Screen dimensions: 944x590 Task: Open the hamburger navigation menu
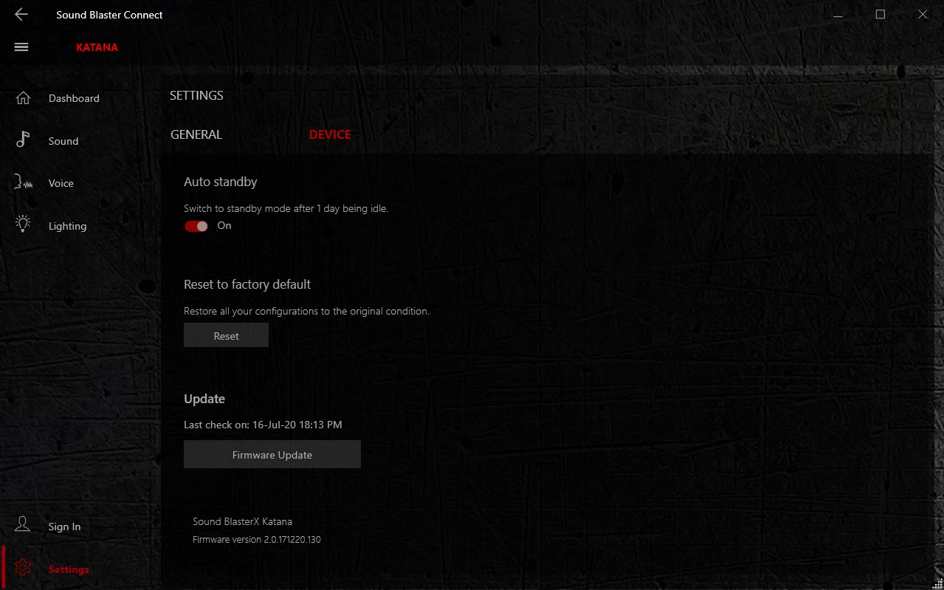coord(21,47)
